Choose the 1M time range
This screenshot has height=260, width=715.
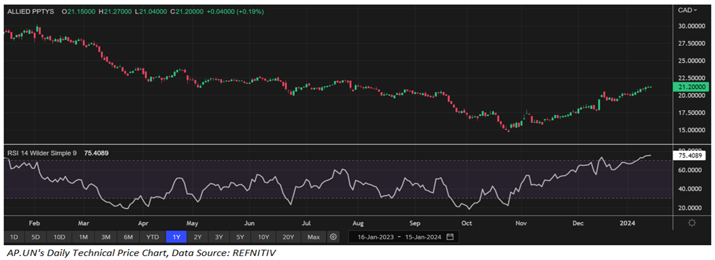click(x=83, y=237)
